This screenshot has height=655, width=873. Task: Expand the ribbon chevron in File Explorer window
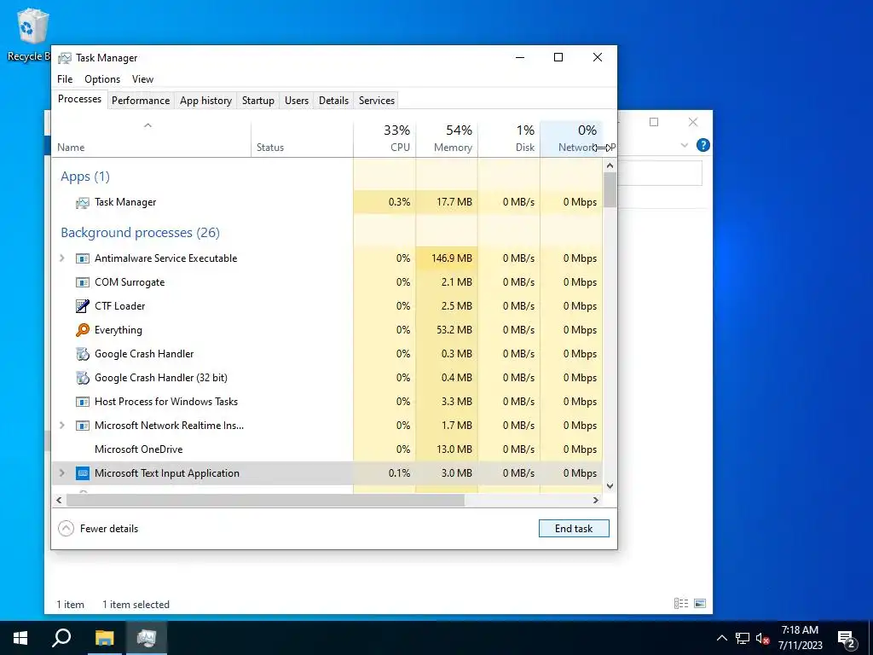tap(685, 145)
